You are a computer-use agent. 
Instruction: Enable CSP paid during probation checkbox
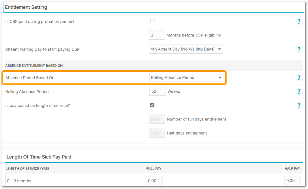(152, 21)
